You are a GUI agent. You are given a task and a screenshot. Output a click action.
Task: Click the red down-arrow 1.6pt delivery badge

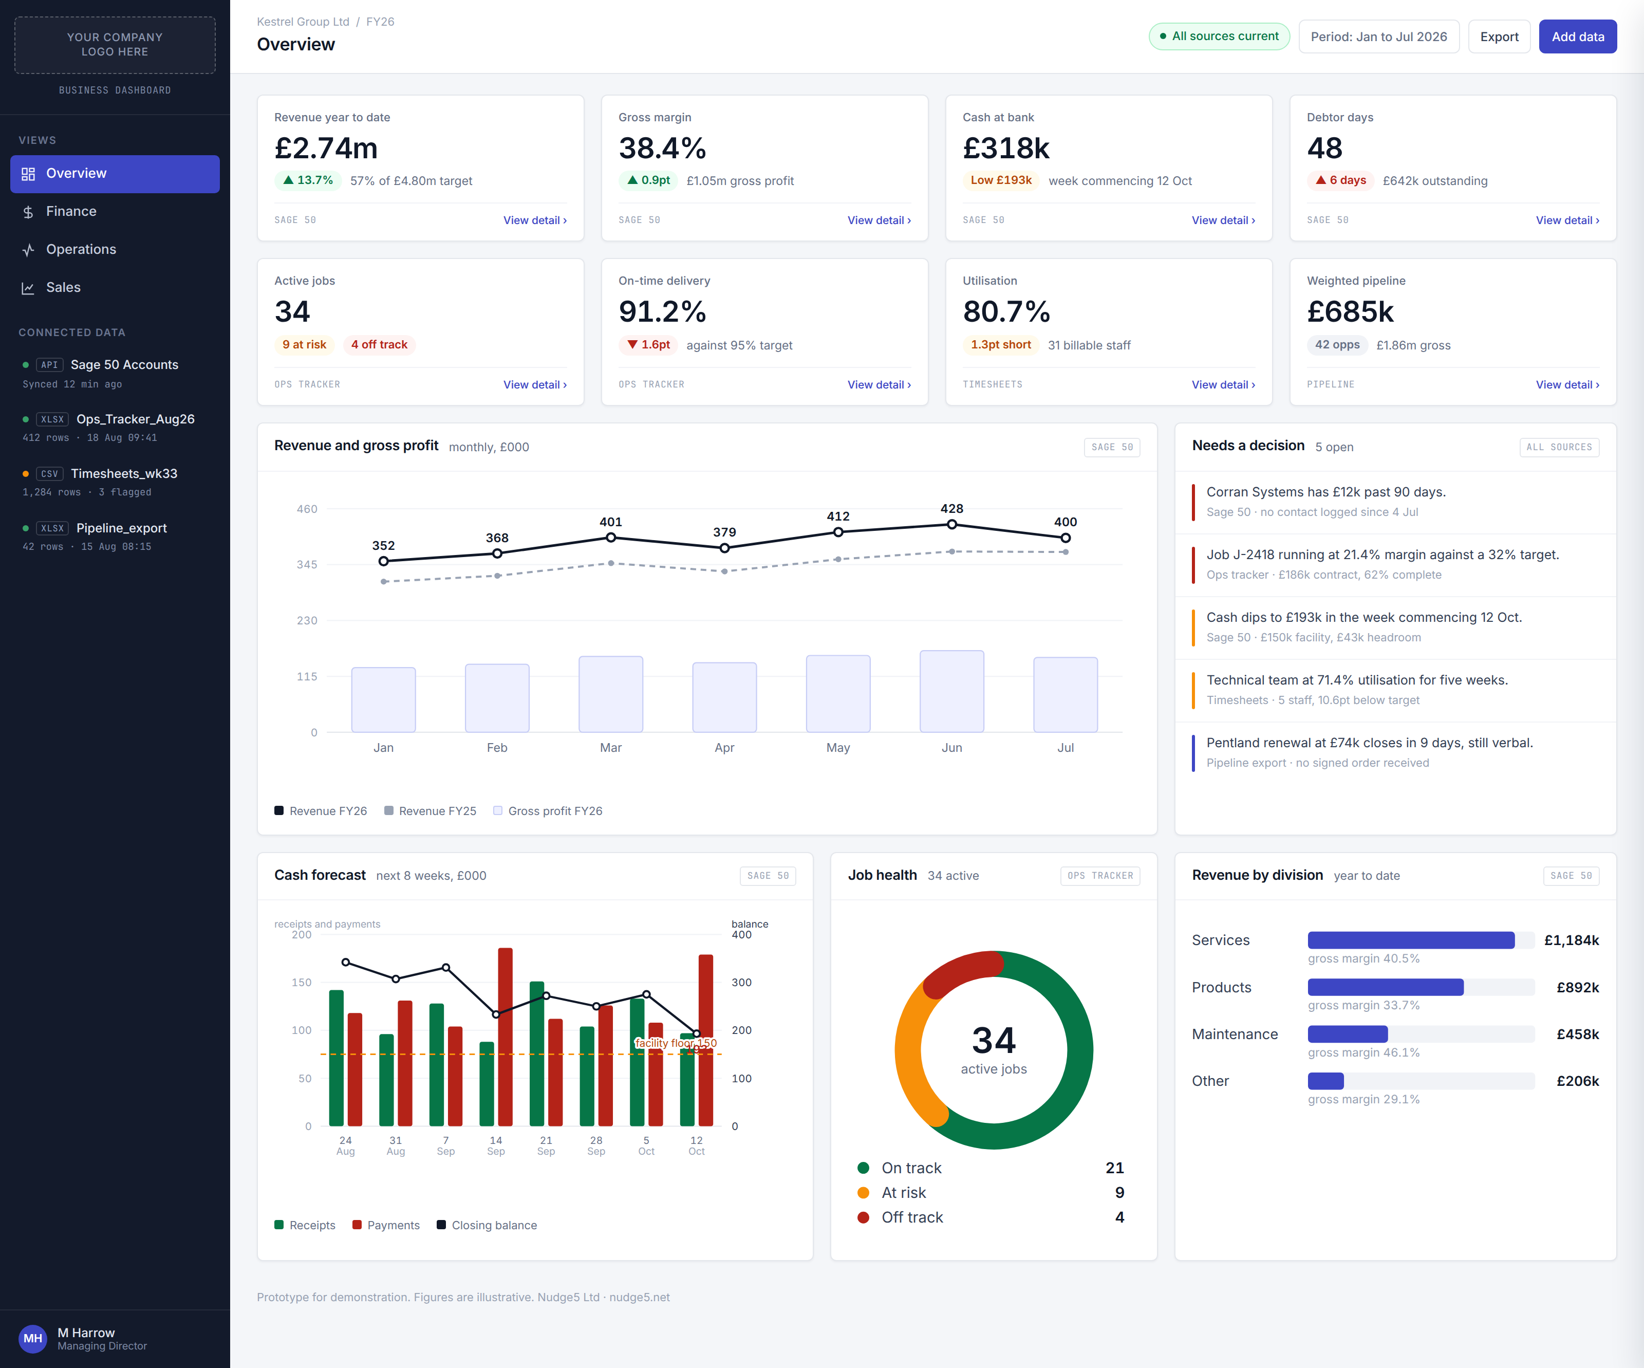(x=648, y=344)
